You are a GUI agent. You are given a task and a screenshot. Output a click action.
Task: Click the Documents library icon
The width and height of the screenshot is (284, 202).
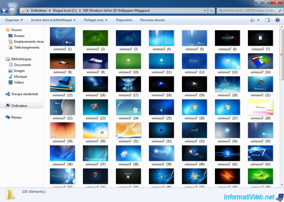11,65
